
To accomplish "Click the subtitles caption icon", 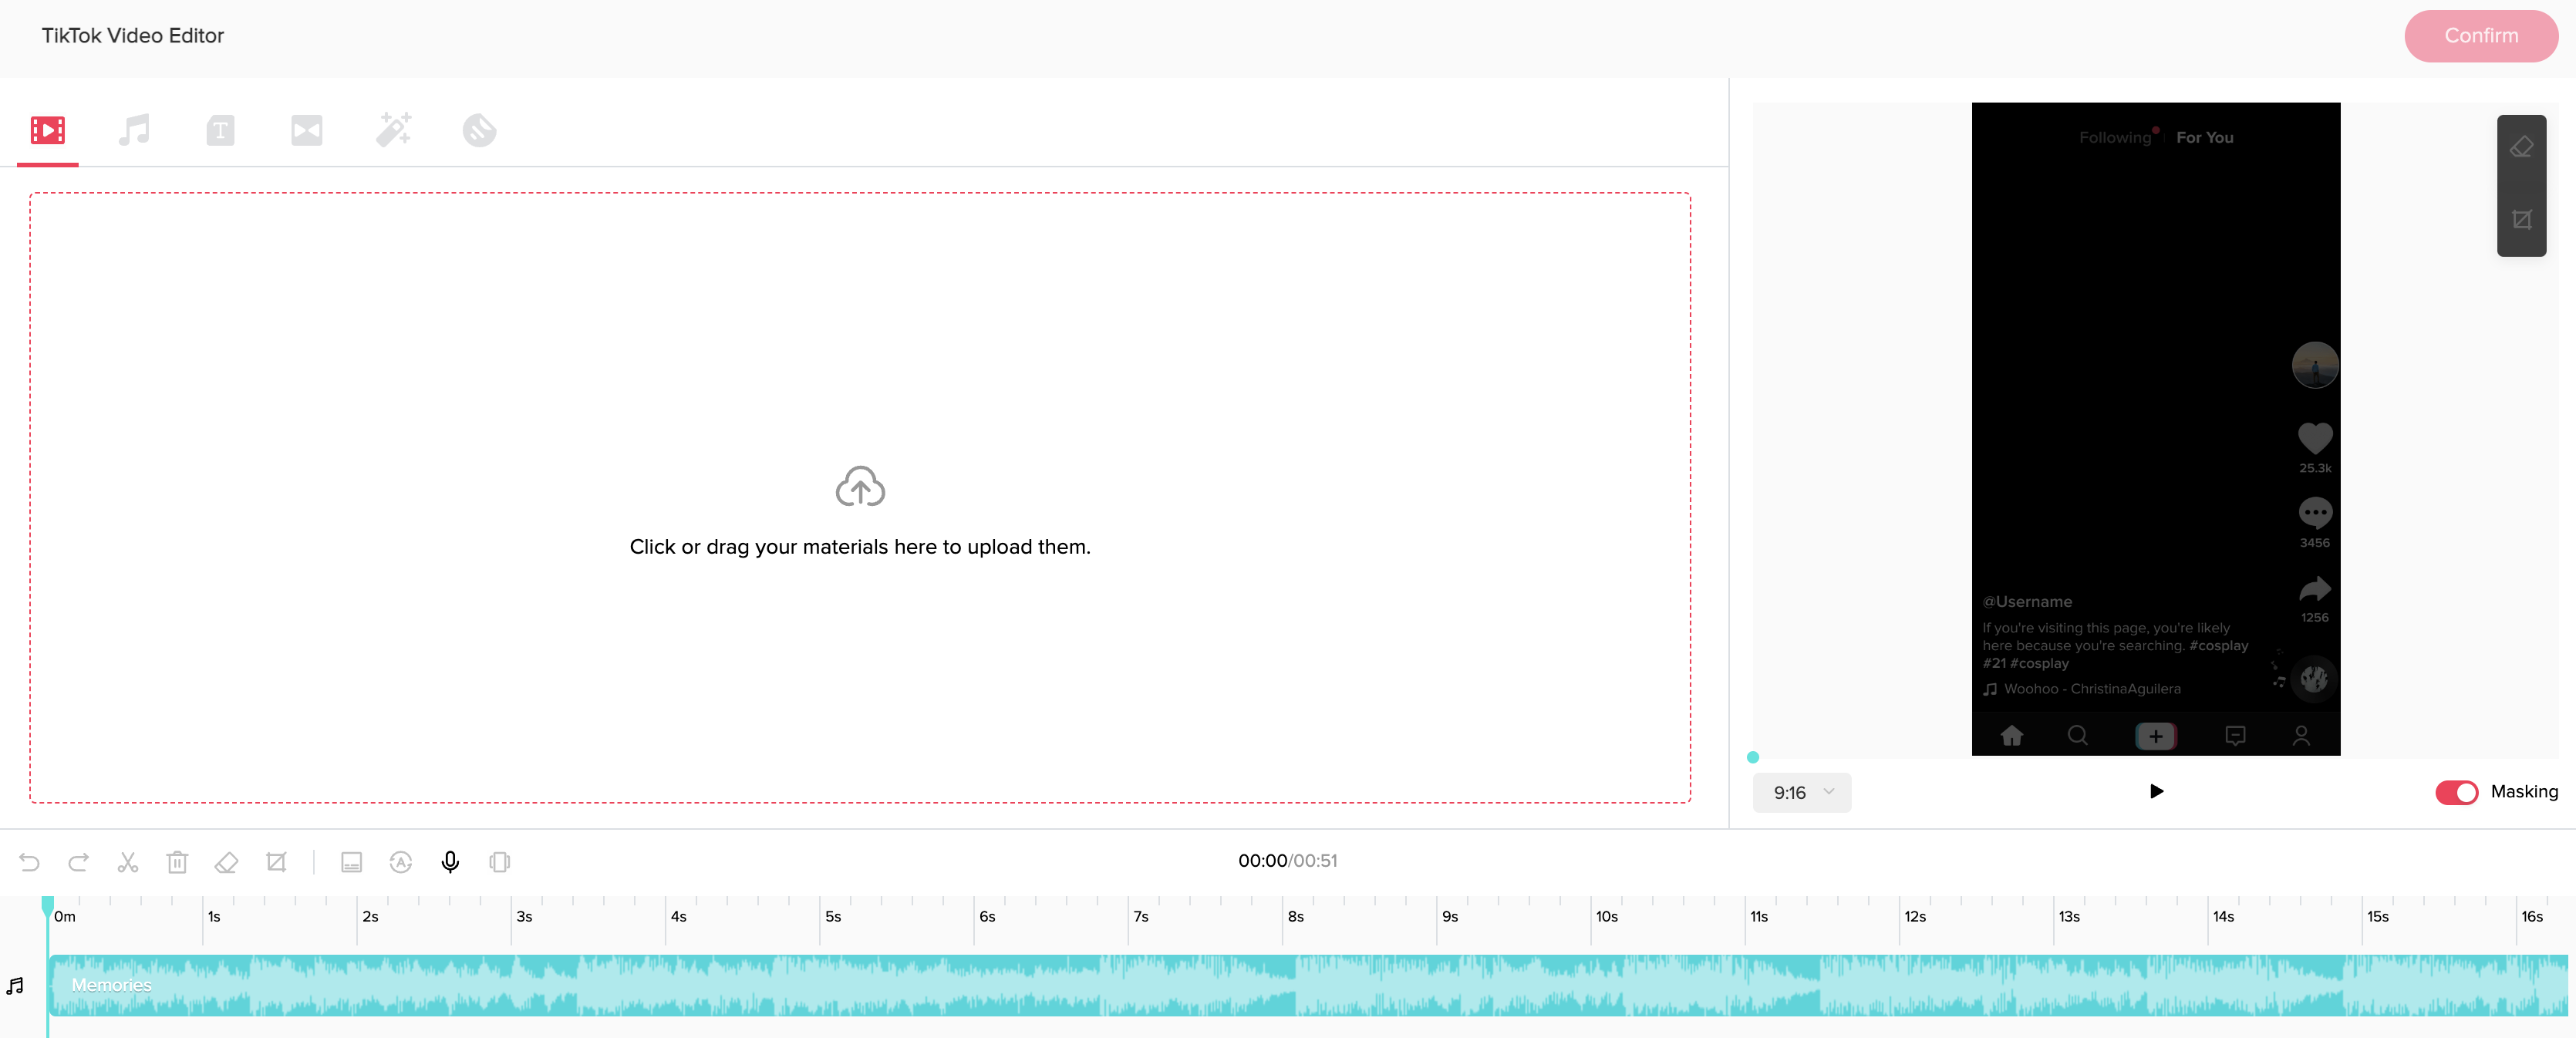I will tap(351, 862).
